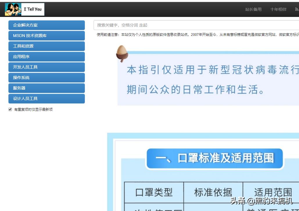
Task: Click the mask standards poster image
Action: pos(203,172)
